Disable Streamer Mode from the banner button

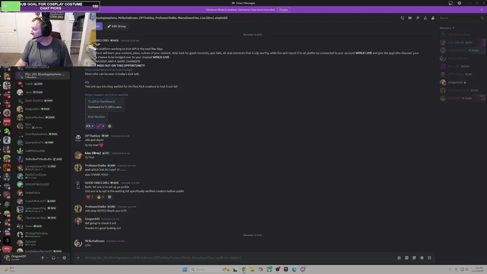click(x=283, y=10)
